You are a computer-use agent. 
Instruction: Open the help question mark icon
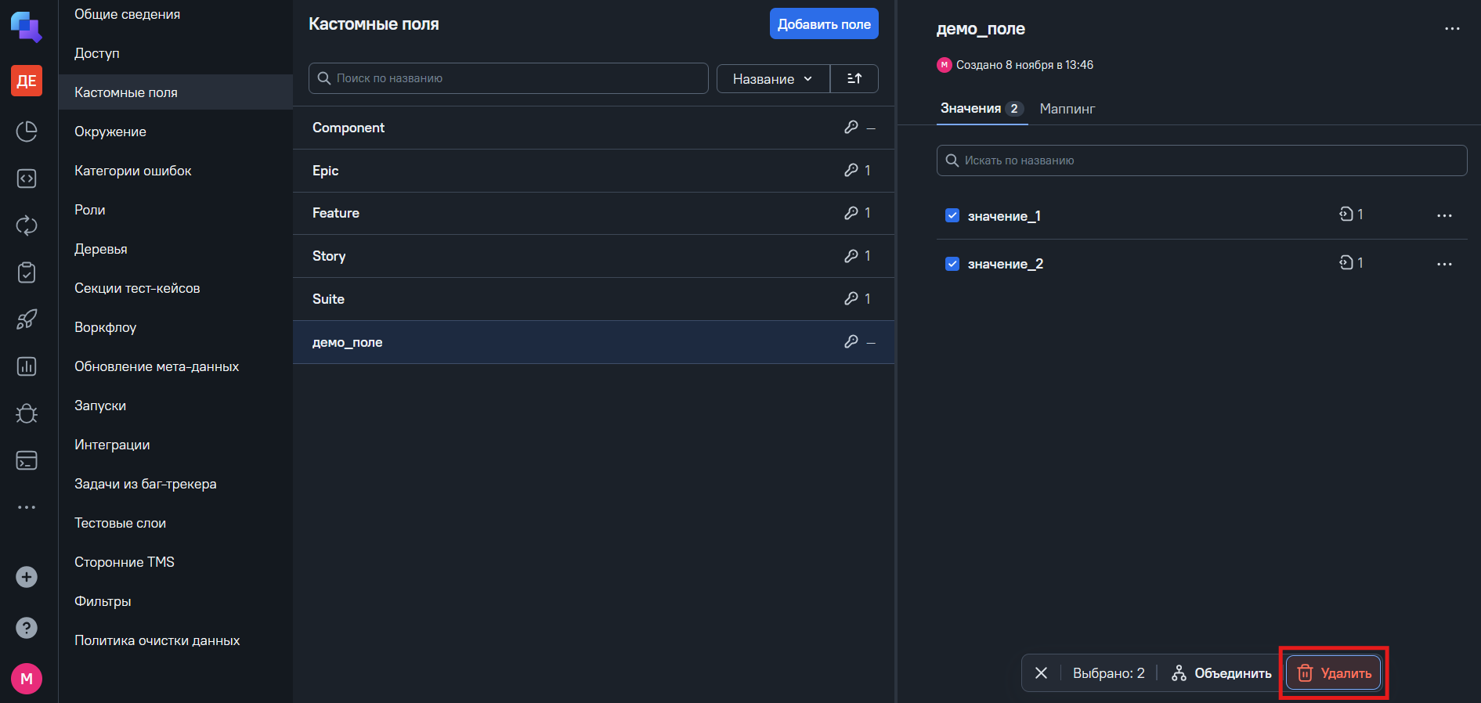tap(27, 628)
